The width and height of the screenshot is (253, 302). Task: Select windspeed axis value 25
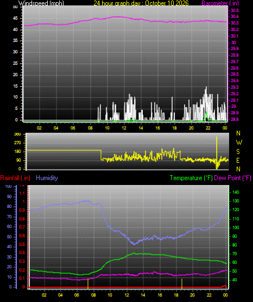point(15,63)
